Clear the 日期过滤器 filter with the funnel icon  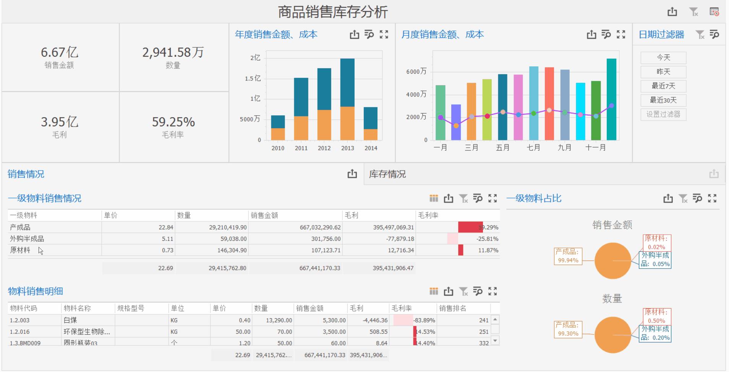(x=700, y=35)
